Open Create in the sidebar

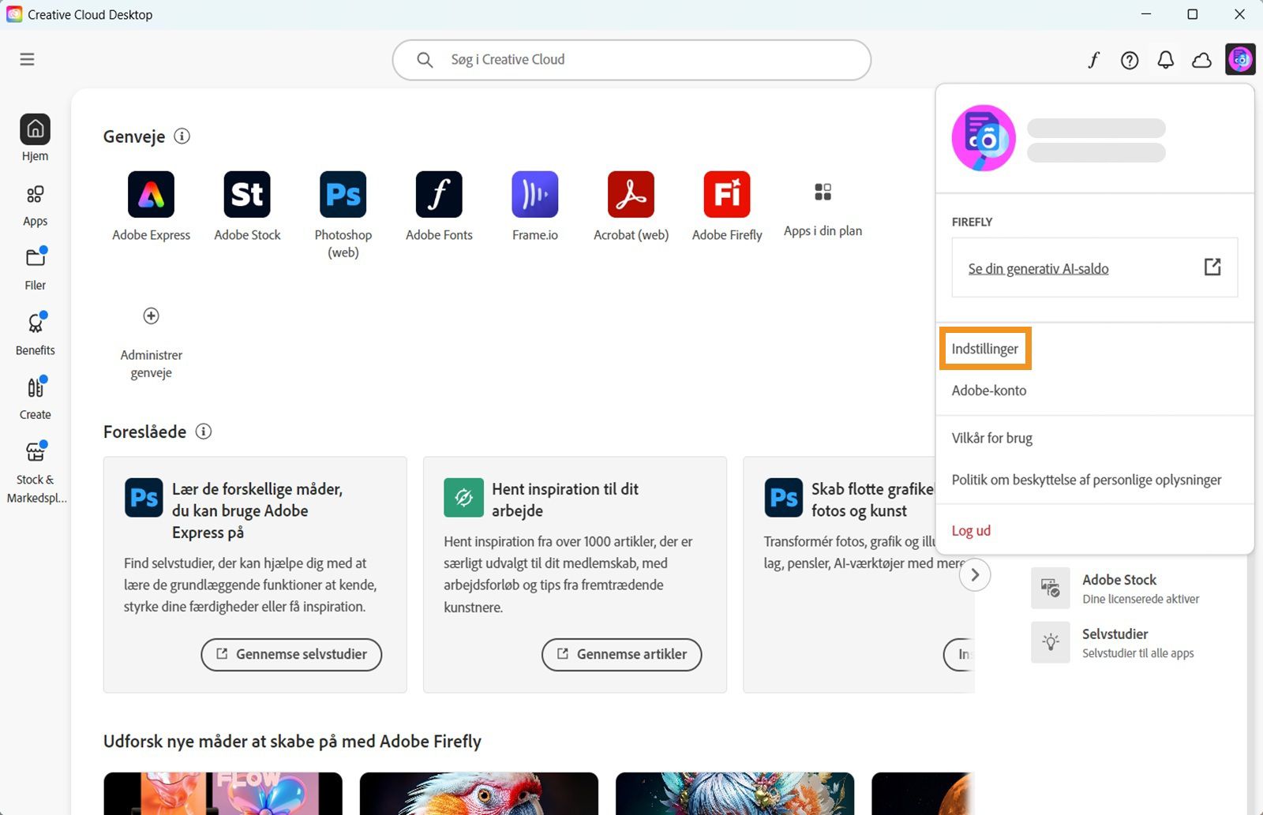coord(35,398)
